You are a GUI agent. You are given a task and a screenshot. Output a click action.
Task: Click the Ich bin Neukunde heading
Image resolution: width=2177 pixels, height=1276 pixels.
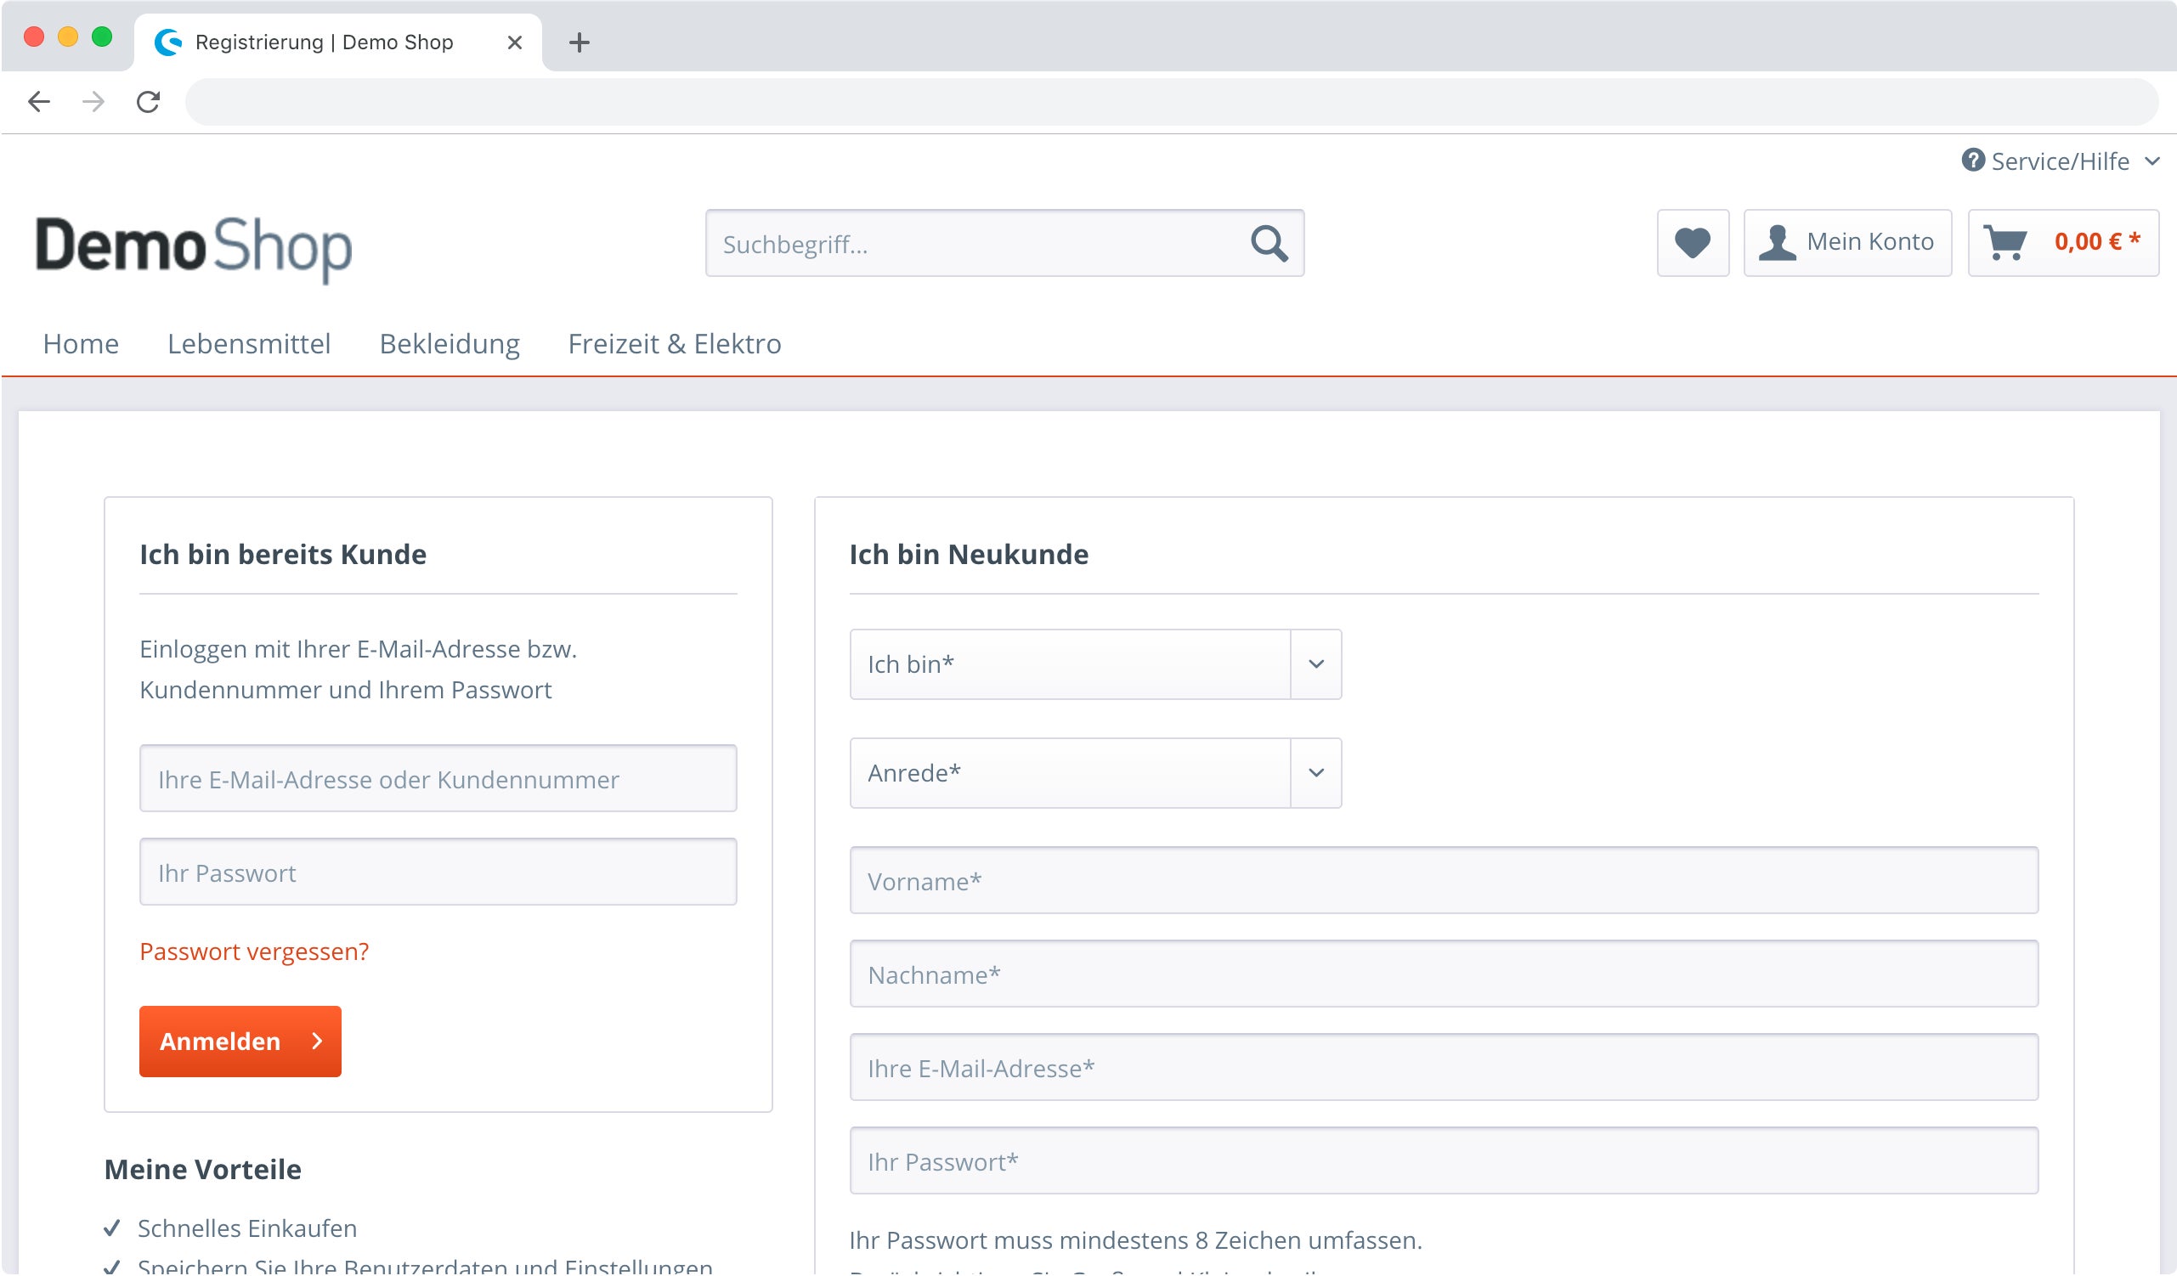969,555
